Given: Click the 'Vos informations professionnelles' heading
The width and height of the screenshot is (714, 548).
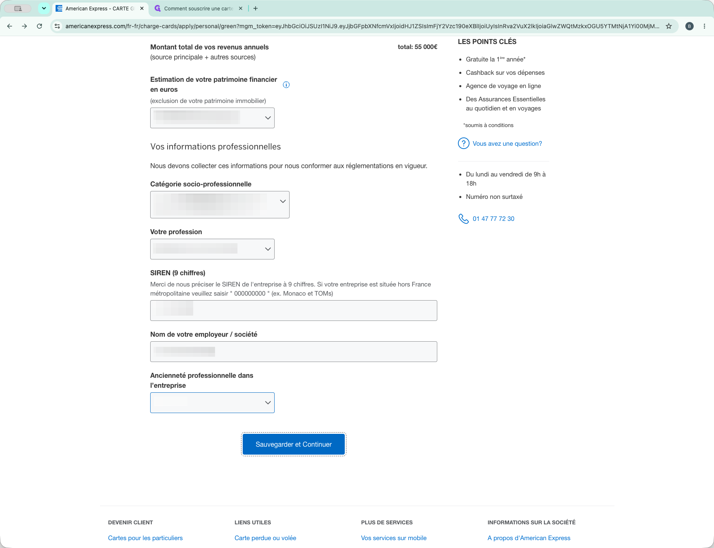Looking at the screenshot, I should click(x=215, y=147).
